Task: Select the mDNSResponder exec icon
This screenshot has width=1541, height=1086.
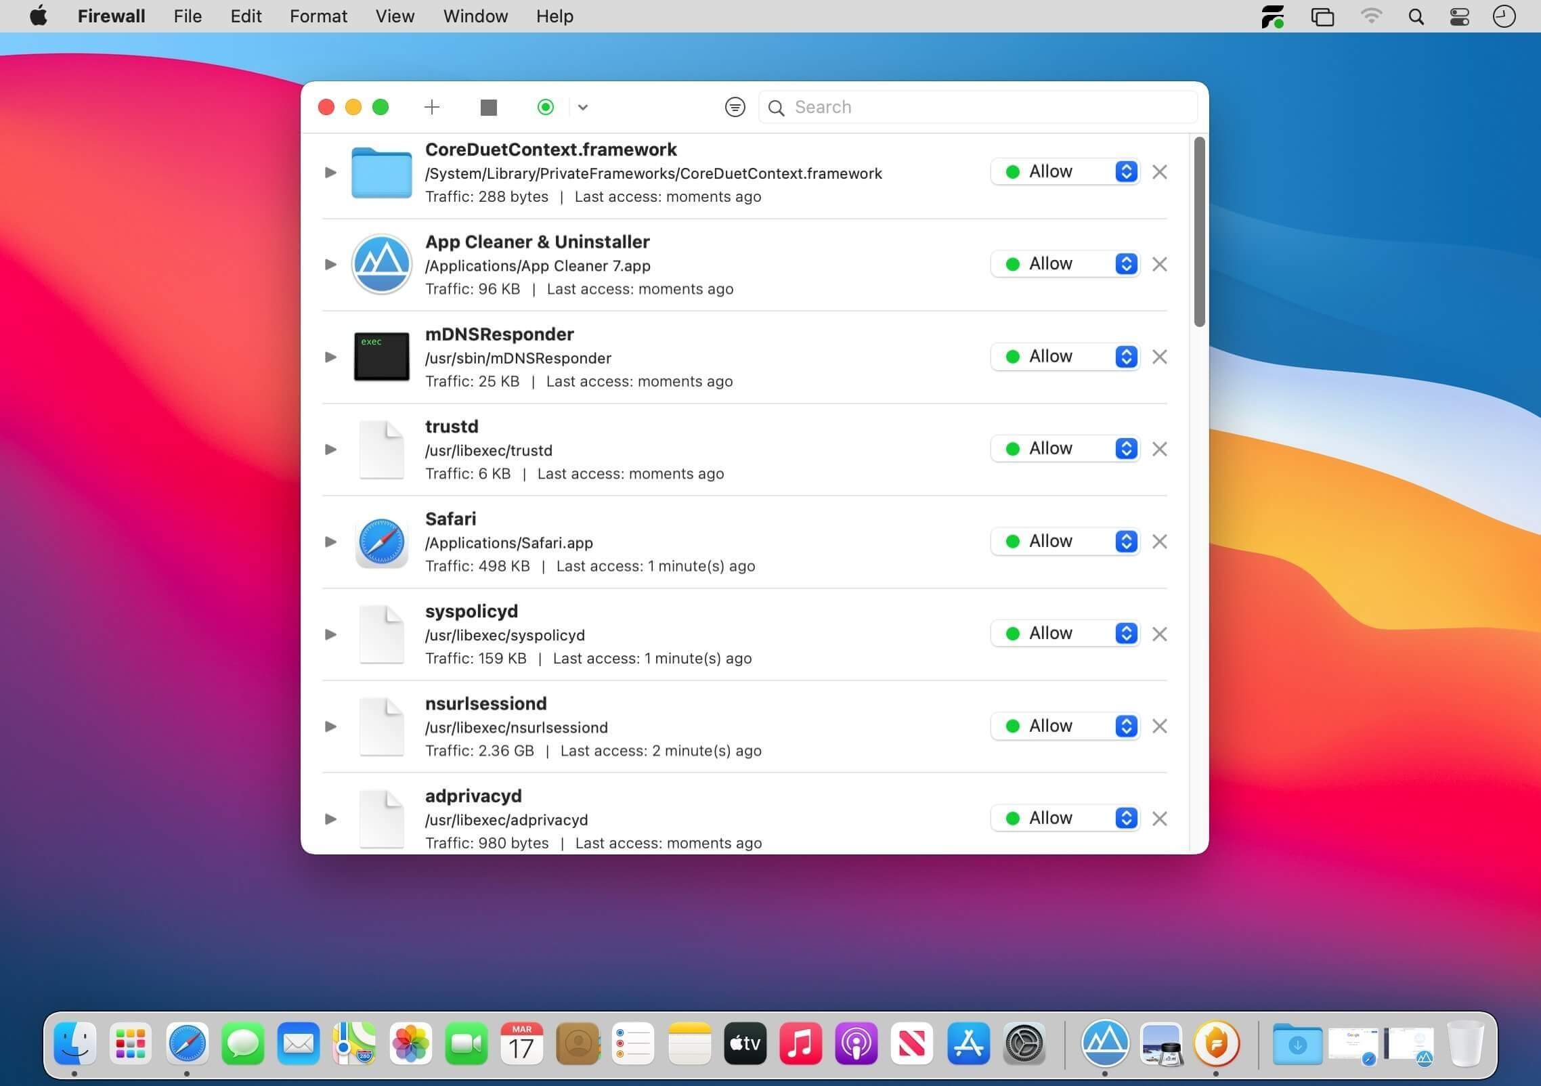Action: coord(381,356)
